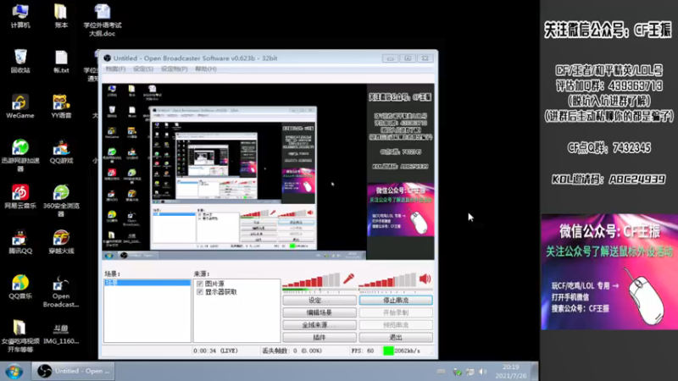This screenshot has height=381, width=678.
Task: Click the 设定... button
Action: click(320, 301)
